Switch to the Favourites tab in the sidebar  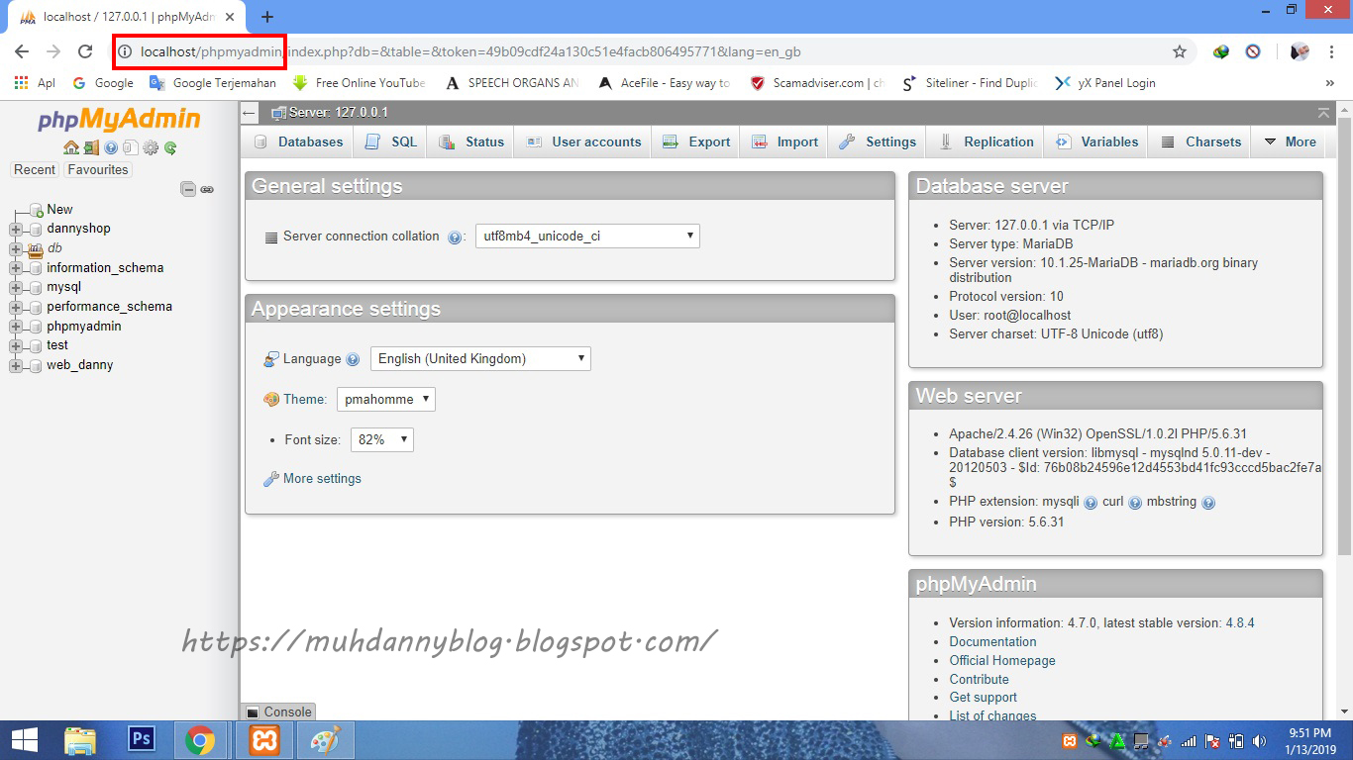coord(97,169)
